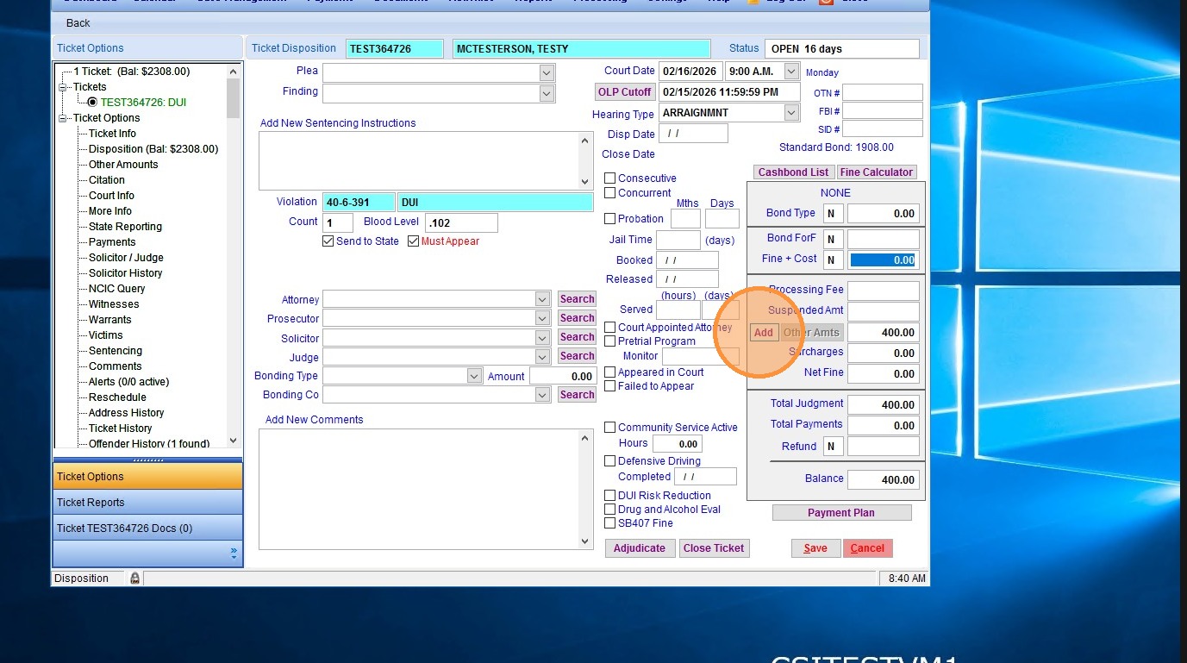The width and height of the screenshot is (1187, 663).
Task: Click the Adjudicate button
Action: point(640,548)
